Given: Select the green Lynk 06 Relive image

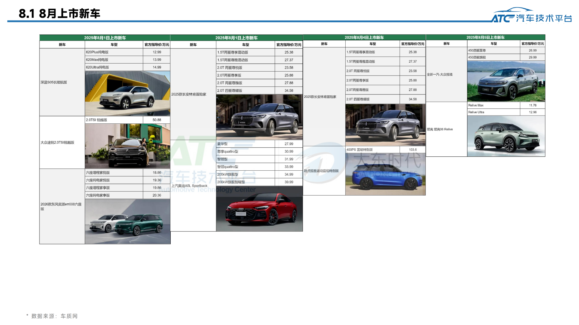Looking at the screenshot, I should [506, 136].
